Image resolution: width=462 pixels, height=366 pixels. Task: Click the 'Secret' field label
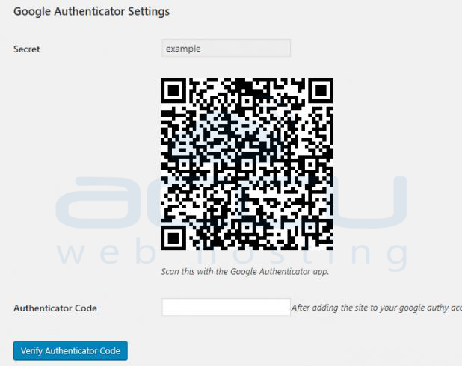26,49
